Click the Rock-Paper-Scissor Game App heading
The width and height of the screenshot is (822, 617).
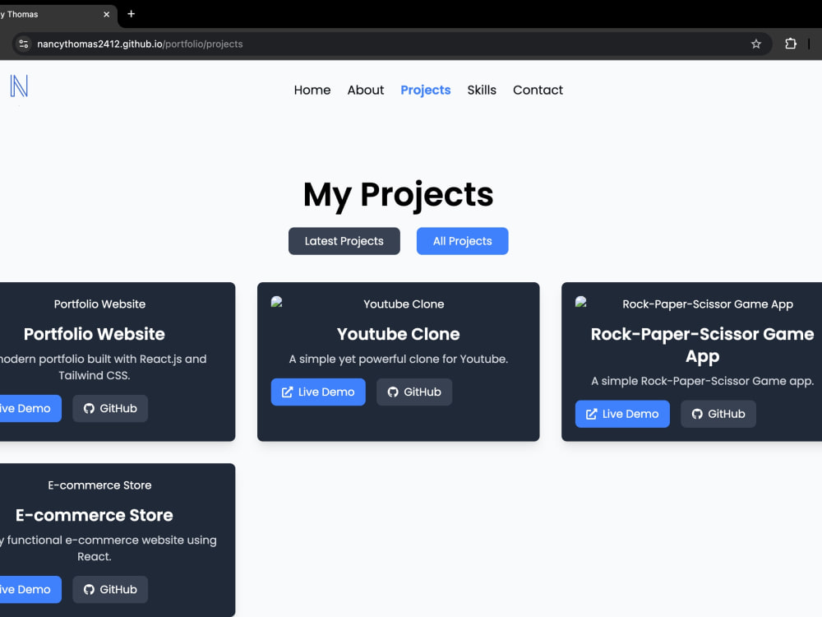703,346
